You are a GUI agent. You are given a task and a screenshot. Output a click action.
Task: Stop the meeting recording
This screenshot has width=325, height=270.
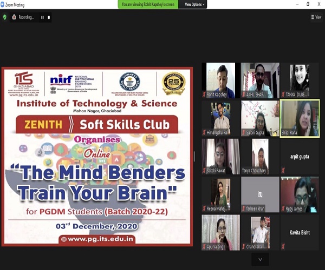49,18
